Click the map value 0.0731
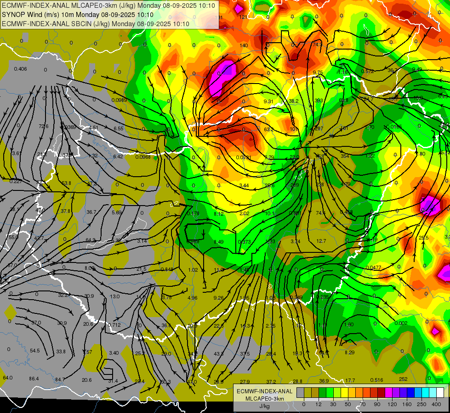 click(243, 157)
